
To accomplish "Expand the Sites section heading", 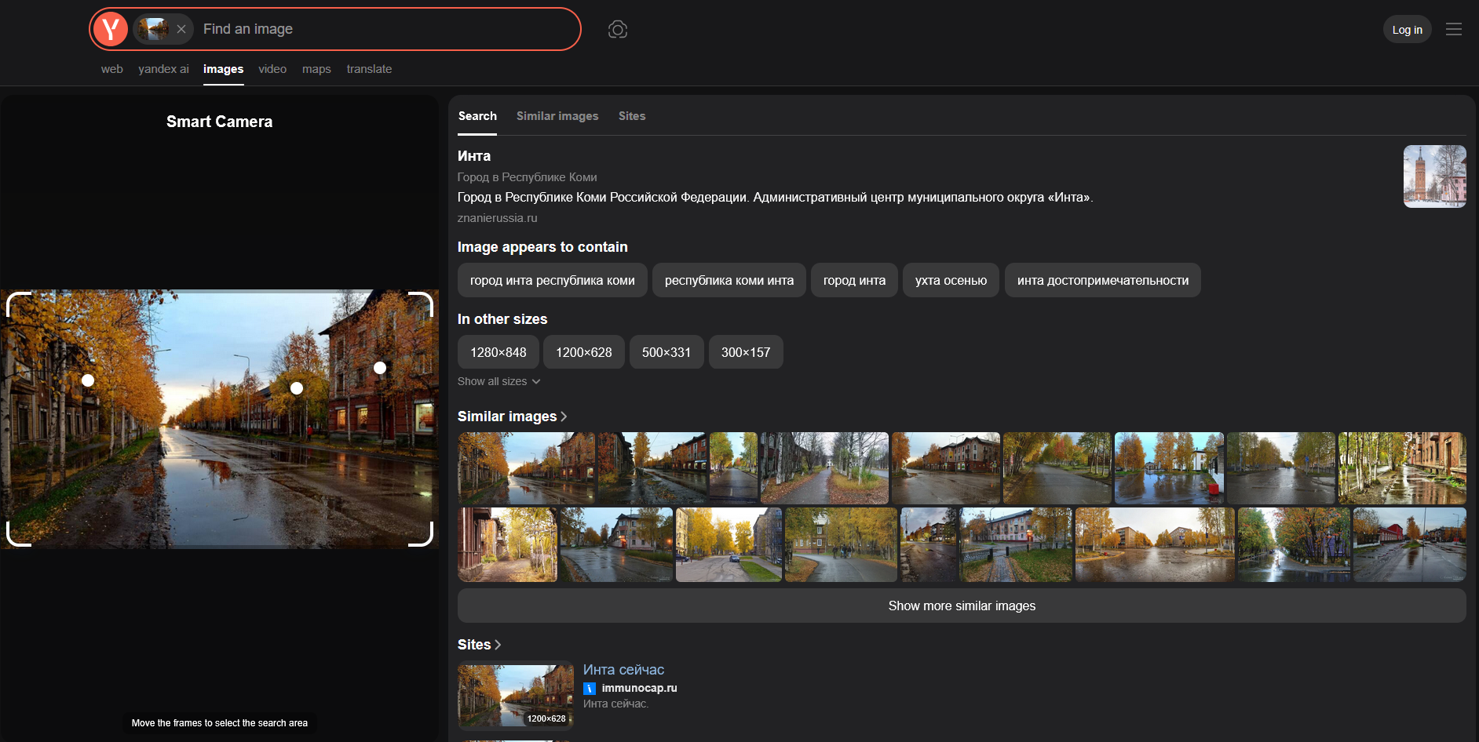I will coord(479,645).
